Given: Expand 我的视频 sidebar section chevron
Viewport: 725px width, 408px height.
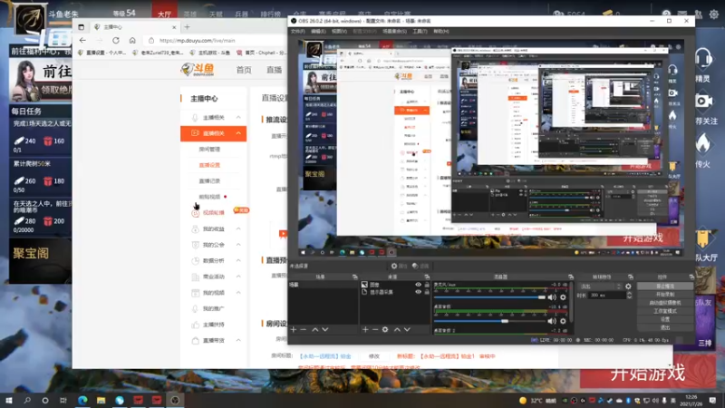Looking at the screenshot, I should tap(238, 292).
